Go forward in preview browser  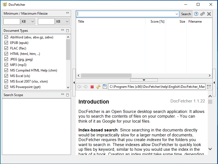tap(86, 87)
